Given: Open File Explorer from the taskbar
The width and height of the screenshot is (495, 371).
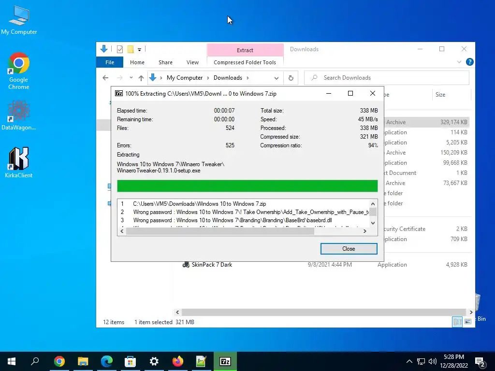Looking at the screenshot, I should [x=83, y=361].
